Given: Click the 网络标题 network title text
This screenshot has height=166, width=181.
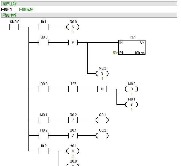Looking at the screenshot, I should 26,9.
